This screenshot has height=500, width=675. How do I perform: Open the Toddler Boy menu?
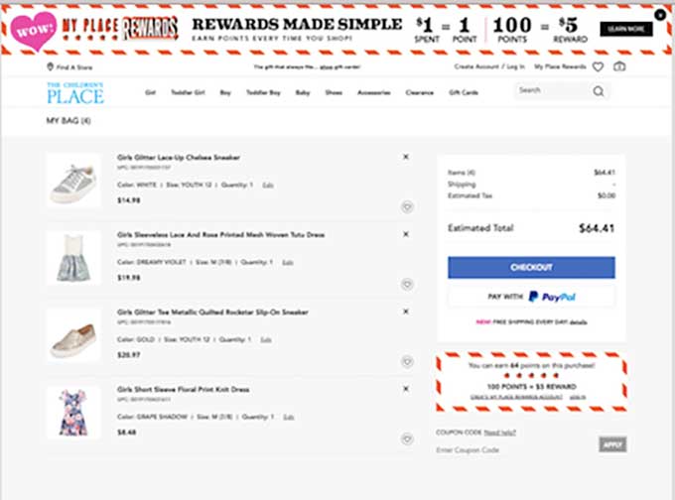pos(263,92)
